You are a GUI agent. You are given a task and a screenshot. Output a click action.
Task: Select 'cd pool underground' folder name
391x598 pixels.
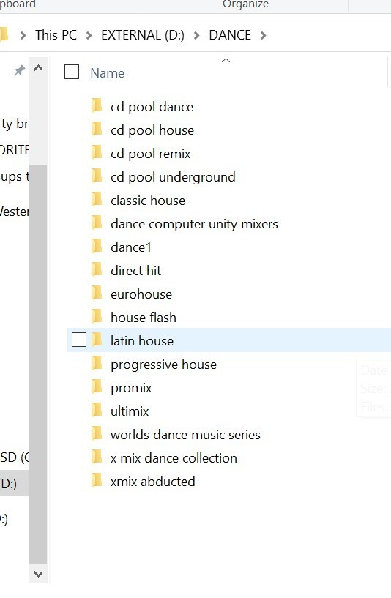[x=173, y=177]
